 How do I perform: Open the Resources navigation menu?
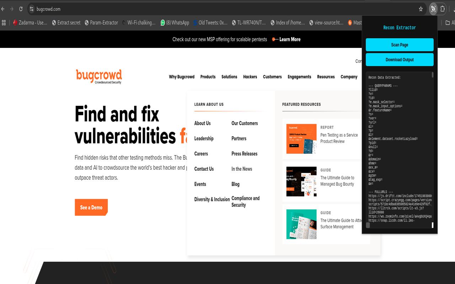(x=326, y=77)
